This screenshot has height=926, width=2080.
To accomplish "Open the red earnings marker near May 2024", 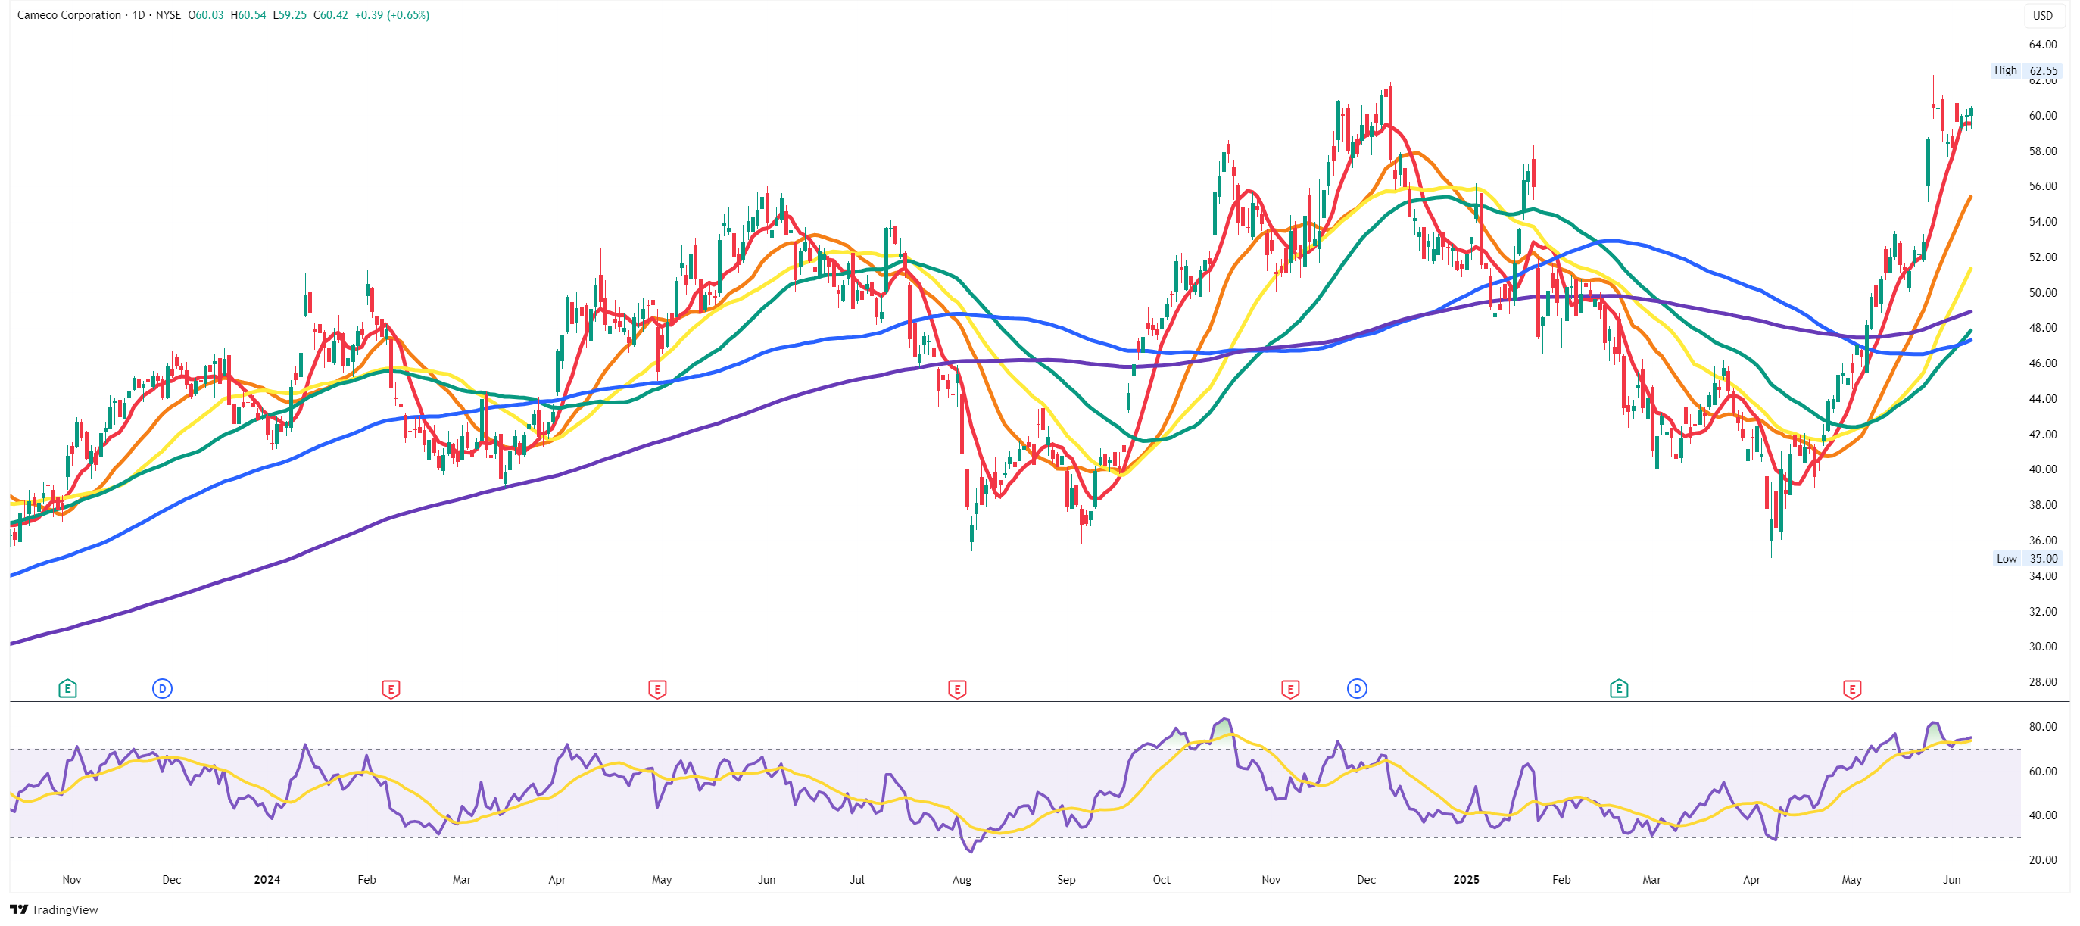I will coord(657,689).
